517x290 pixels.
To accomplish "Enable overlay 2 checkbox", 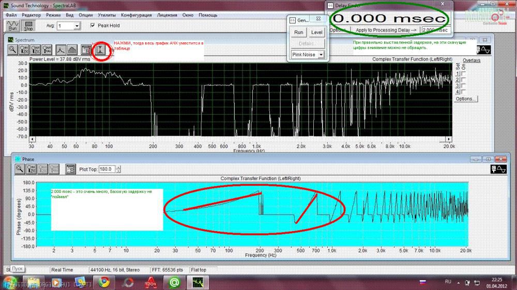I will 464,79.
